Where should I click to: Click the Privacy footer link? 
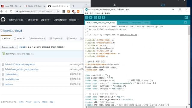(28, 102)
